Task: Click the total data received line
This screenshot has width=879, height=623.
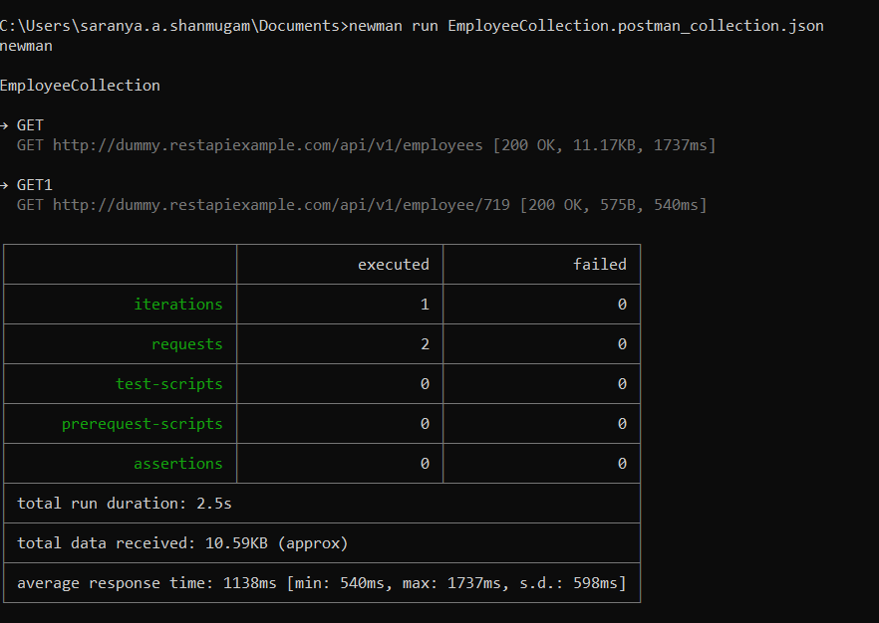Action: [x=182, y=543]
